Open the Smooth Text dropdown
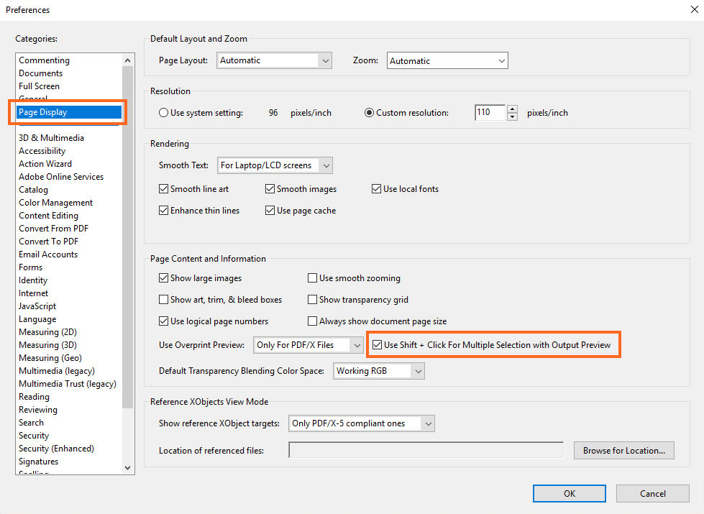The width and height of the screenshot is (704, 514). [326, 165]
